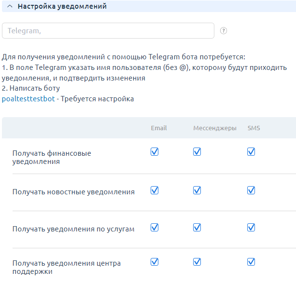Click into the Telegram username field
Screen dimensions: 296x284
tap(108, 31)
